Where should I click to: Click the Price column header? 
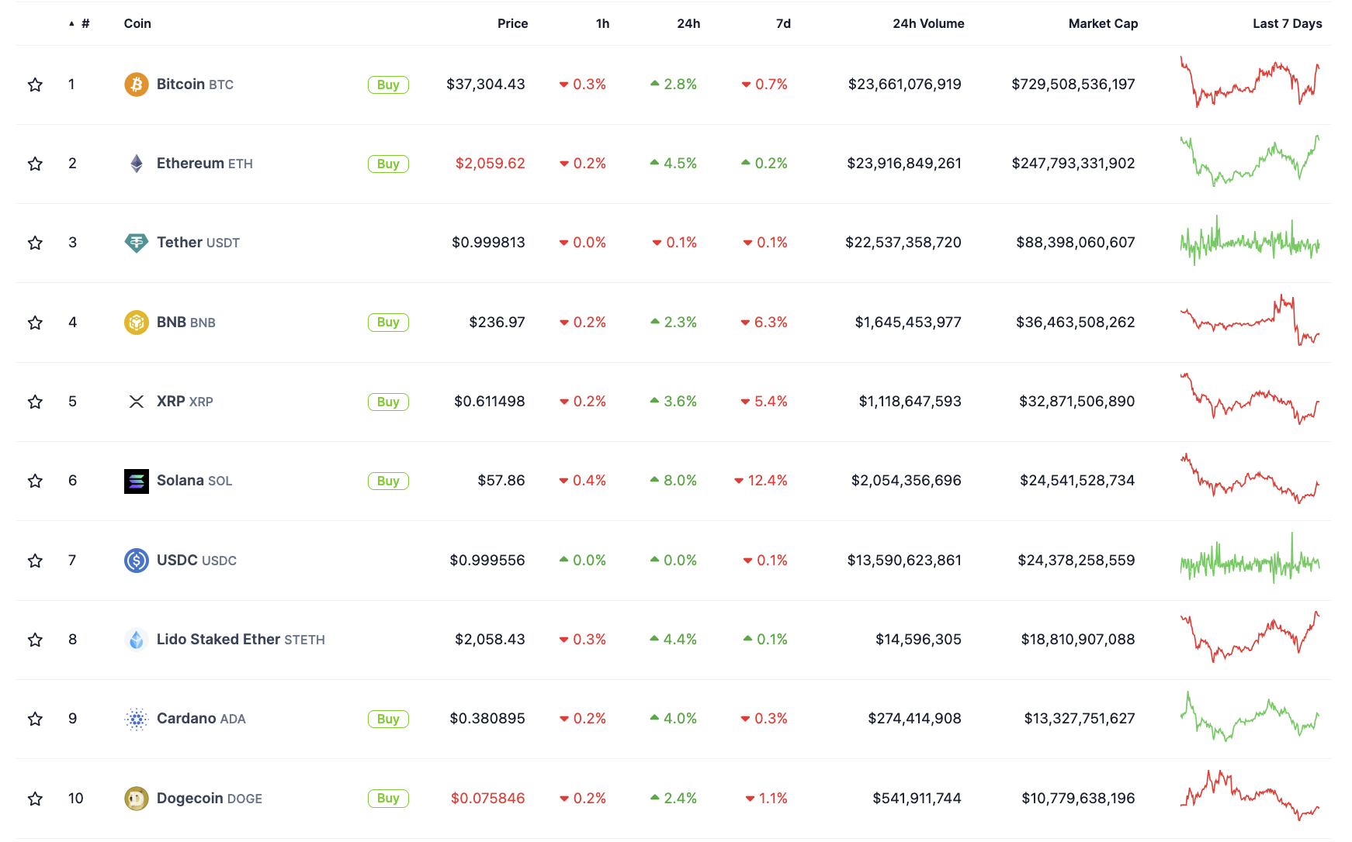pyautogui.click(x=512, y=23)
